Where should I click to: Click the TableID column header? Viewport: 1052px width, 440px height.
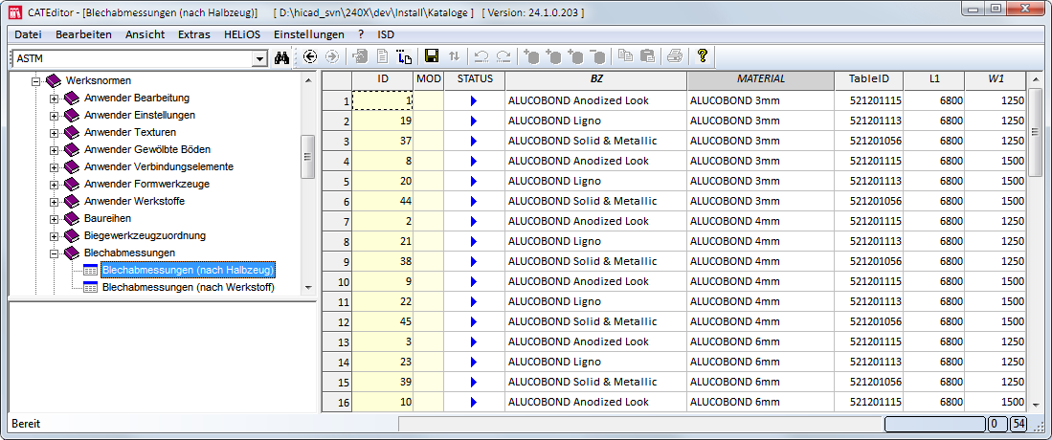(868, 79)
